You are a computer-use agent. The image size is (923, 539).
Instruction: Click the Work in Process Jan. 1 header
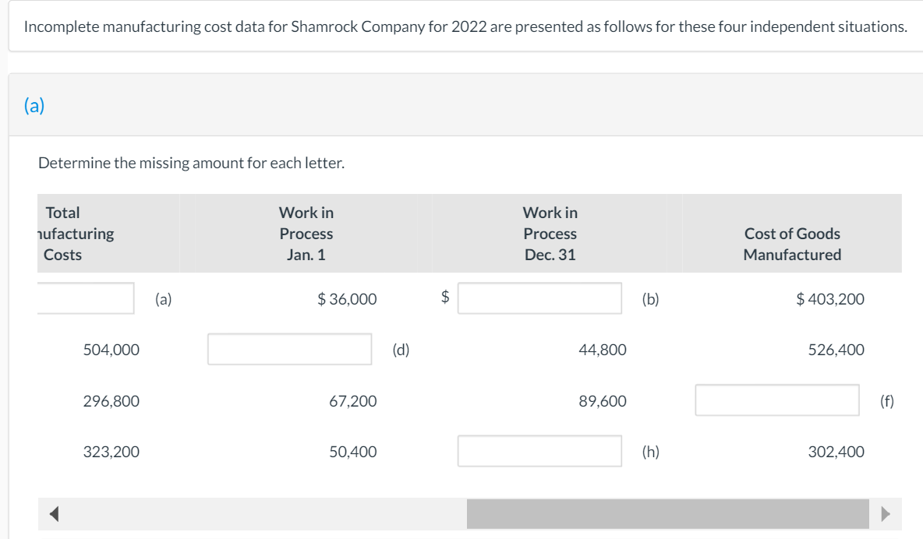click(x=306, y=234)
